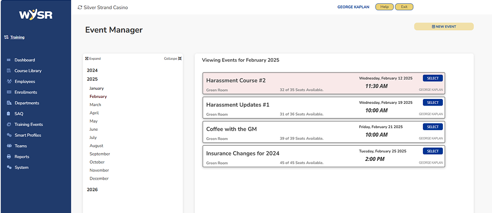Click the Harassment Course #2 title
This screenshot has width=492, height=213.
coord(236,80)
